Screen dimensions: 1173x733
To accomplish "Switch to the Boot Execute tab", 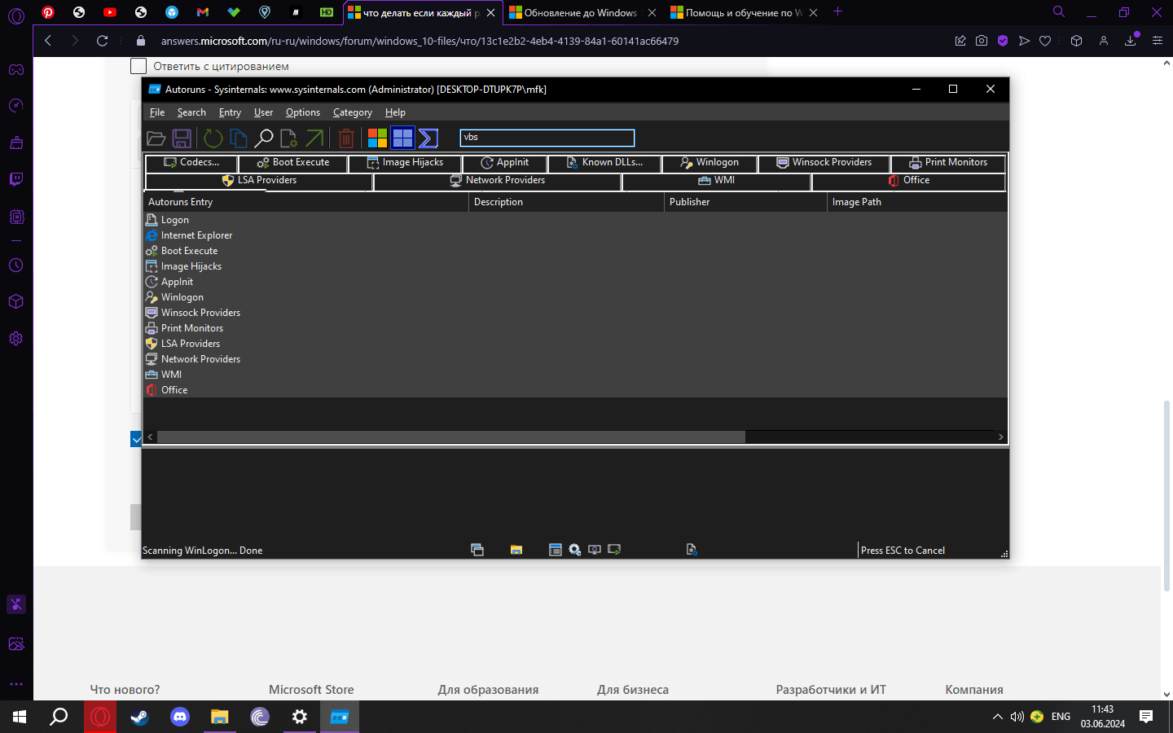I will coord(293,163).
